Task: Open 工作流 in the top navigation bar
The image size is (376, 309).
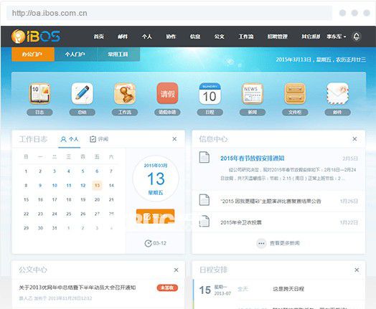Action: tap(246, 37)
